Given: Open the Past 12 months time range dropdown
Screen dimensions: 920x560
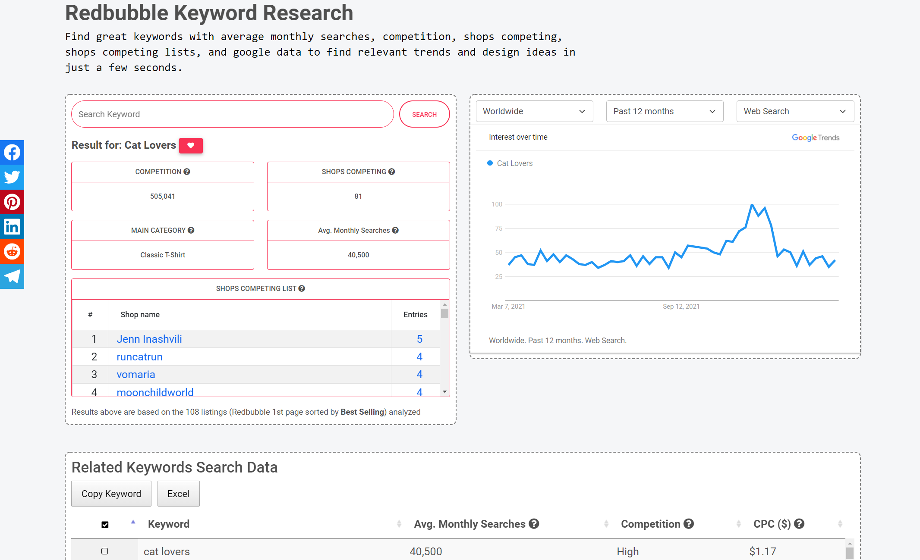Looking at the screenshot, I should 661,111.
